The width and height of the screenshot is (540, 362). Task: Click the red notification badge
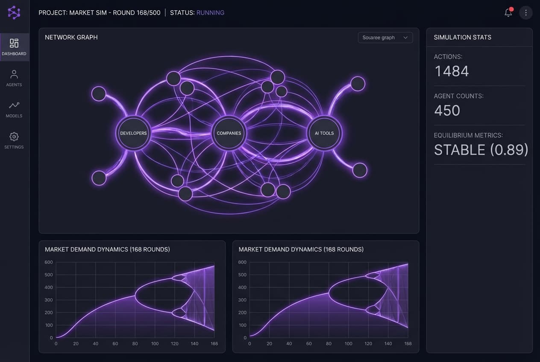pyautogui.click(x=511, y=9)
